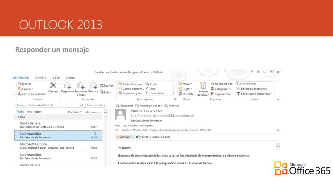The width and height of the screenshot is (333, 187).
Task: Collapse the Hoy group
Action: [x=19, y=117]
